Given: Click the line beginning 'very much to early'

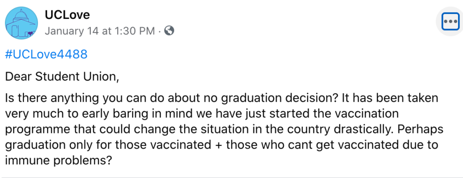Looking at the screenshot, I should [202, 114].
